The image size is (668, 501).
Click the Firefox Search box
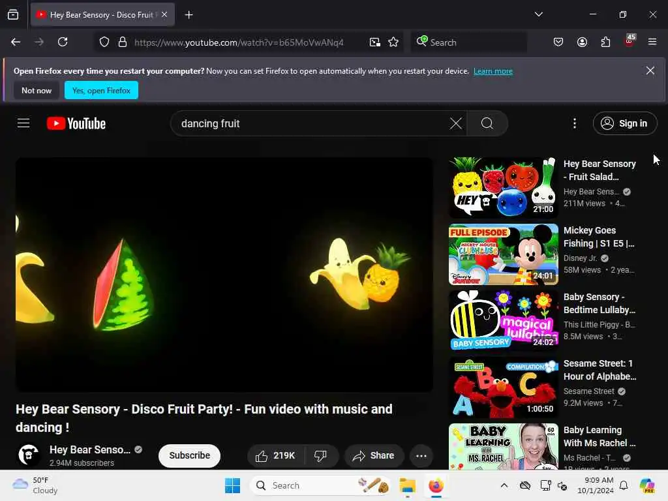click(x=468, y=42)
